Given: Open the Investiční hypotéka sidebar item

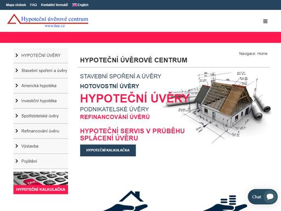Looking at the screenshot, I should tap(41, 101).
